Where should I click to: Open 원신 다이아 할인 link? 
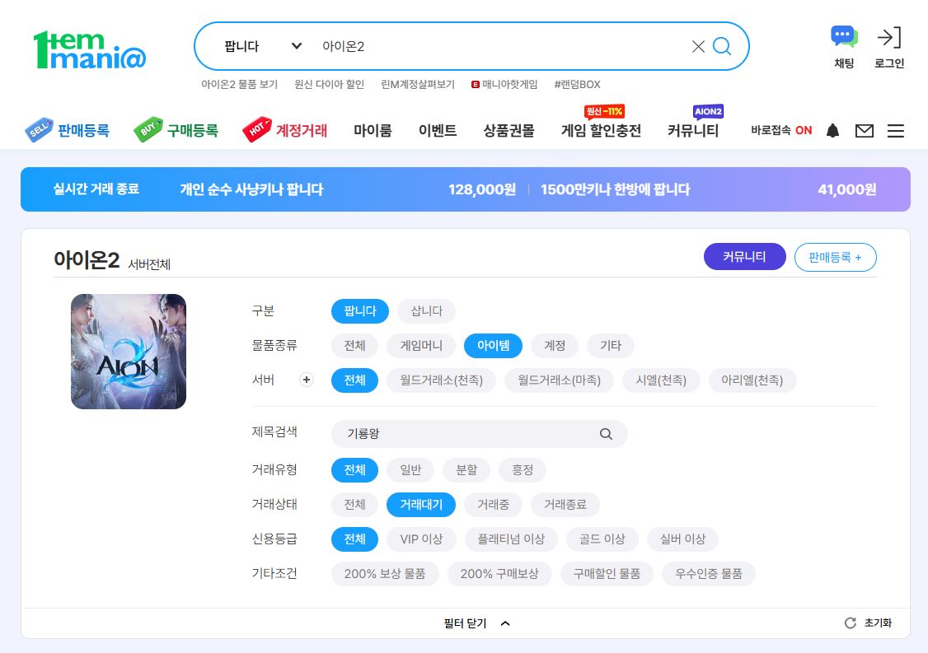[329, 85]
